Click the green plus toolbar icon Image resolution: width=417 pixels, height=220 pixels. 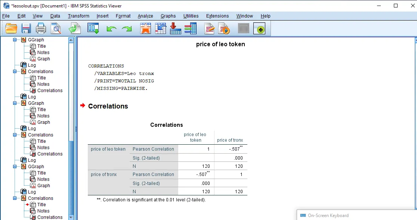259,29
